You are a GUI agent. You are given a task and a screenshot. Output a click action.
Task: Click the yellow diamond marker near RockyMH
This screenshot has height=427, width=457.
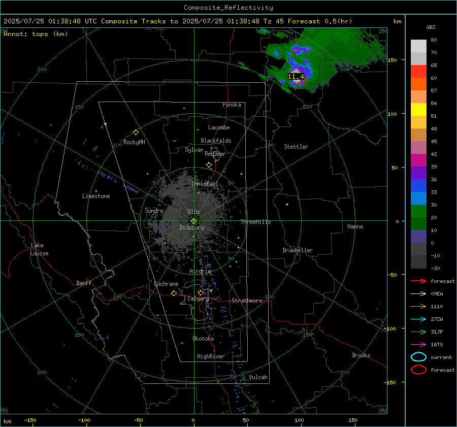click(136, 133)
